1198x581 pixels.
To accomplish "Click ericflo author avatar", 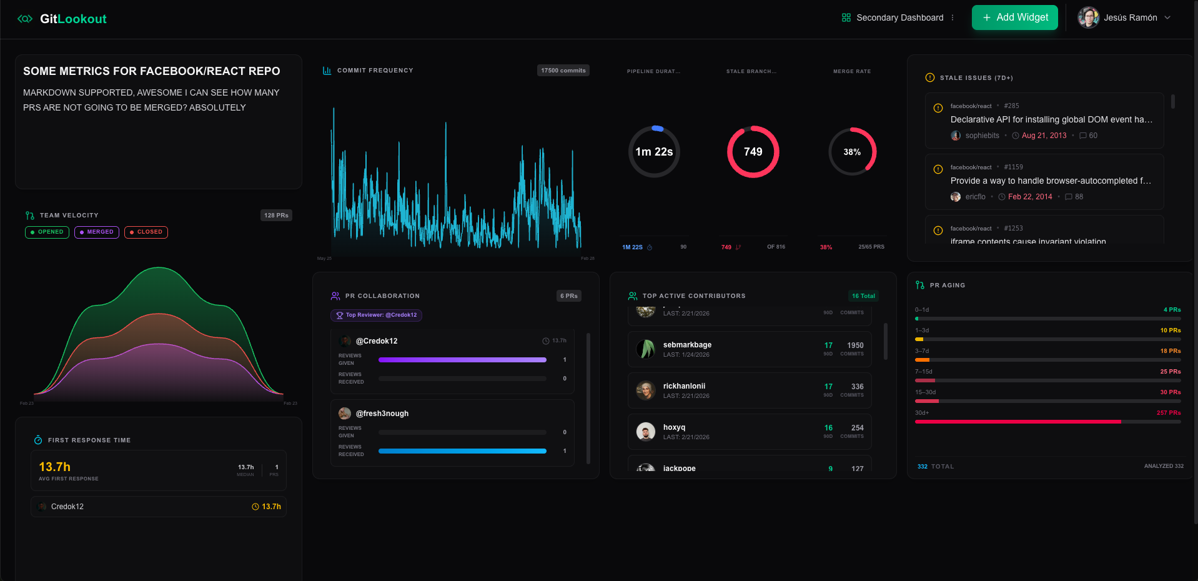I will click(x=956, y=197).
